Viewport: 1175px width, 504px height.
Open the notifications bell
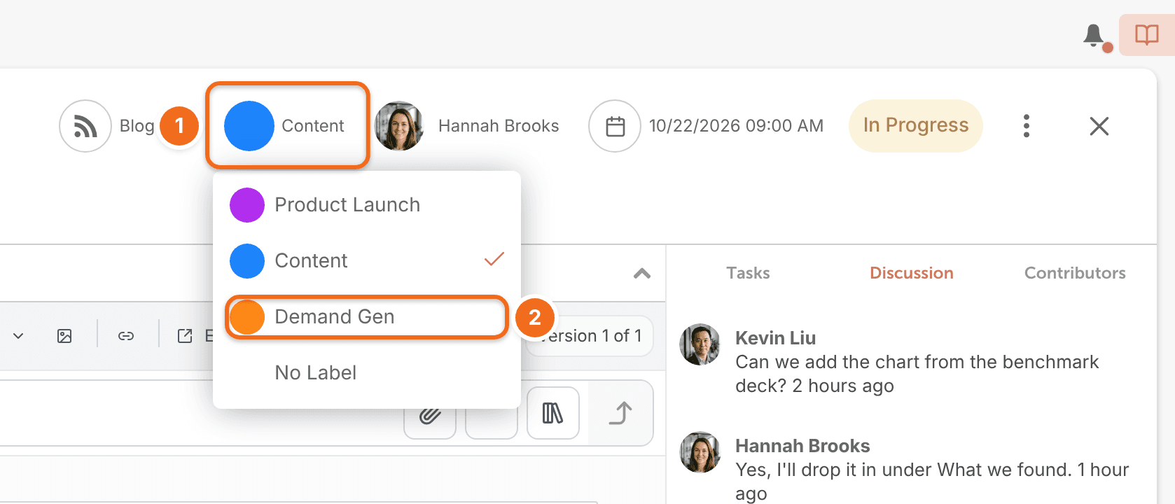pyautogui.click(x=1094, y=35)
